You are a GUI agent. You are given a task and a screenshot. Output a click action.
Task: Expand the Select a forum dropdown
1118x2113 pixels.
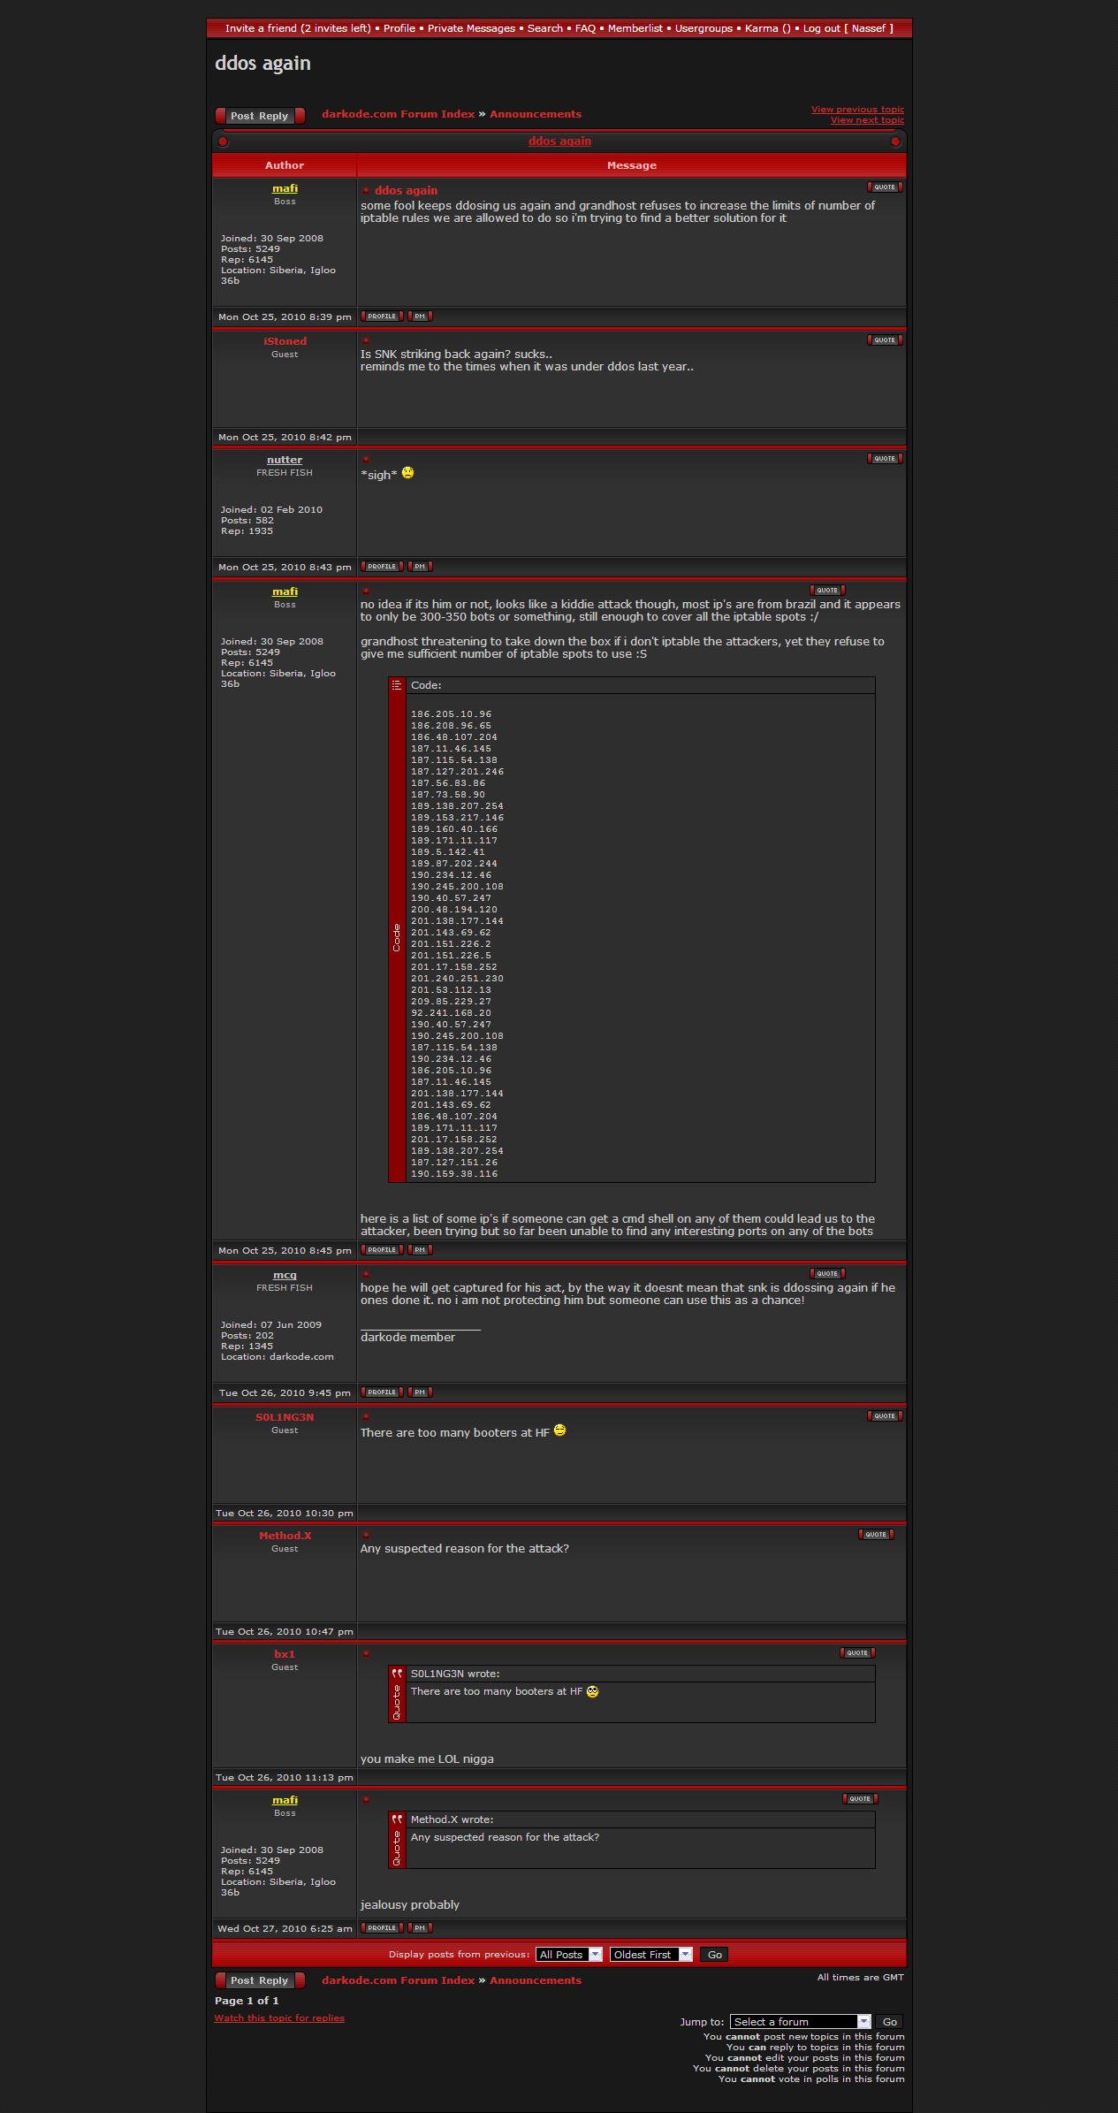point(800,2022)
